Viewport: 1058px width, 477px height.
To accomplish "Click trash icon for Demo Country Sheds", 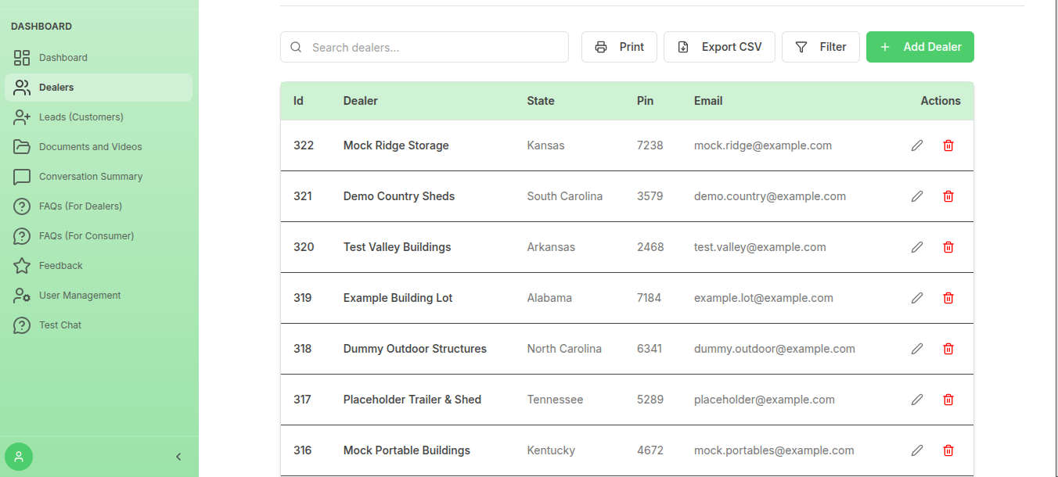I will point(948,196).
